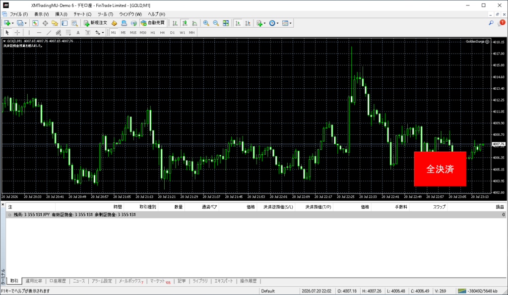Select the cursor arrow tool

[7, 32]
